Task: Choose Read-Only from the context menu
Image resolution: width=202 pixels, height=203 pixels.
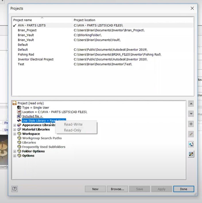Action: (73, 130)
